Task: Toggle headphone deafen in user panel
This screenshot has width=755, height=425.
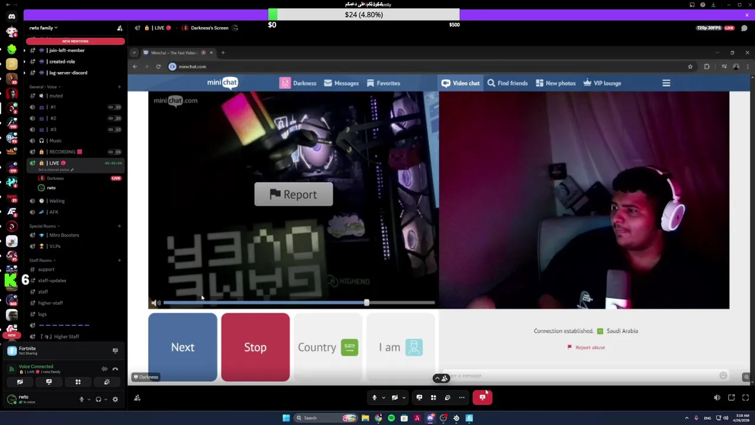Action: 98,399
